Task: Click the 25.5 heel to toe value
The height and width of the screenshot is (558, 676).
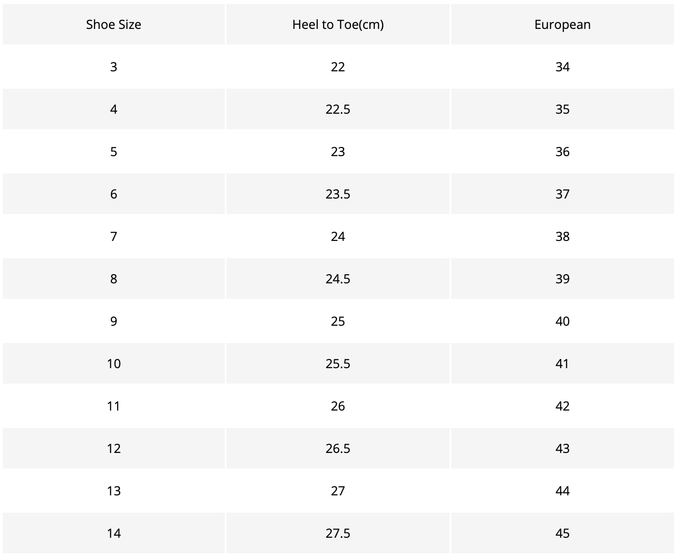Action: tap(338, 364)
